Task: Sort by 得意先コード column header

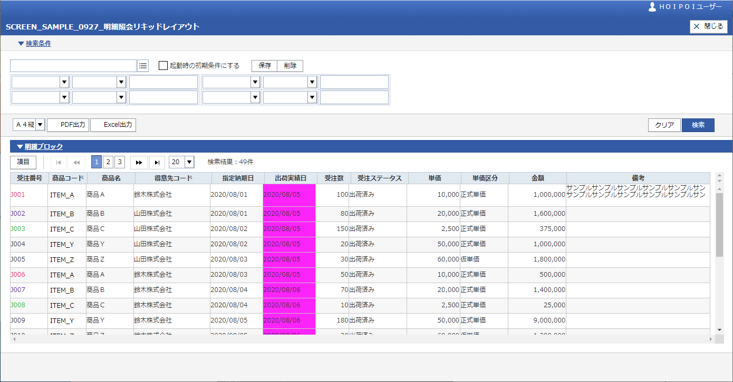Action: tap(173, 178)
